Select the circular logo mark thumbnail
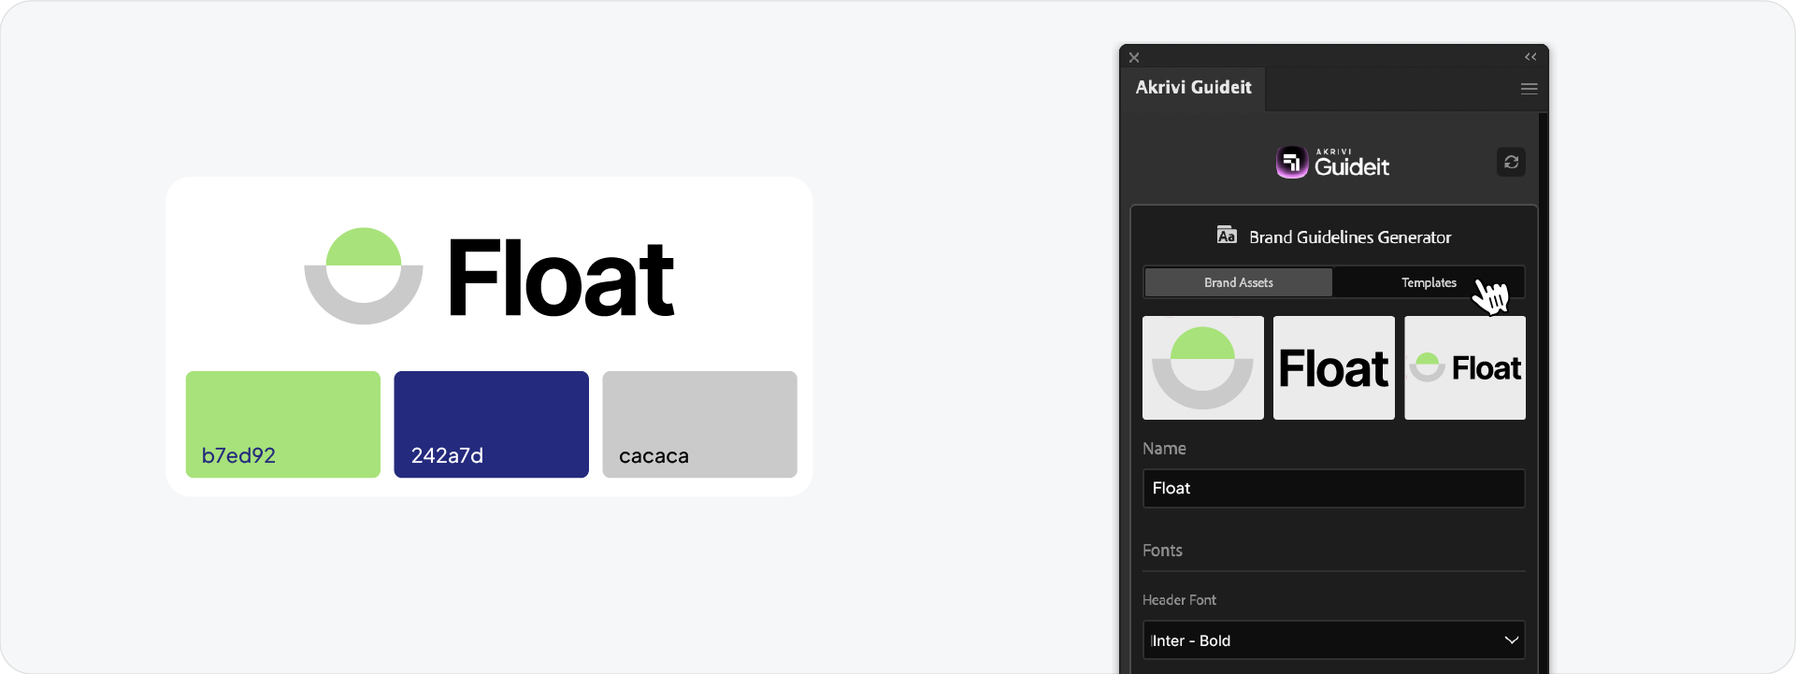Viewport: 1796px width, 674px height. click(1202, 366)
